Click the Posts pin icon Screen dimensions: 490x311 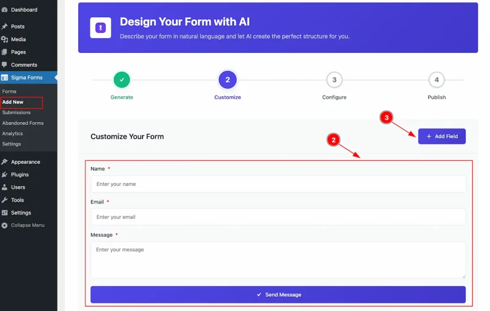coord(4,27)
